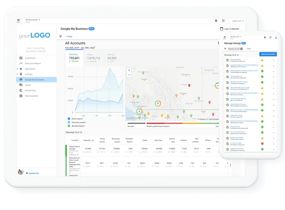Open the map cluster marker labeled 3
Screen dimensions: 285x210
click(x=139, y=111)
